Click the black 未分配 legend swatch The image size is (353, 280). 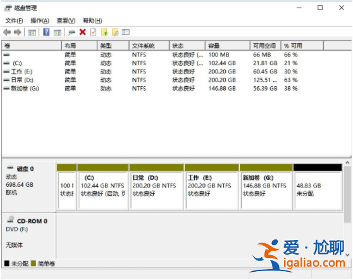point(7,263)
